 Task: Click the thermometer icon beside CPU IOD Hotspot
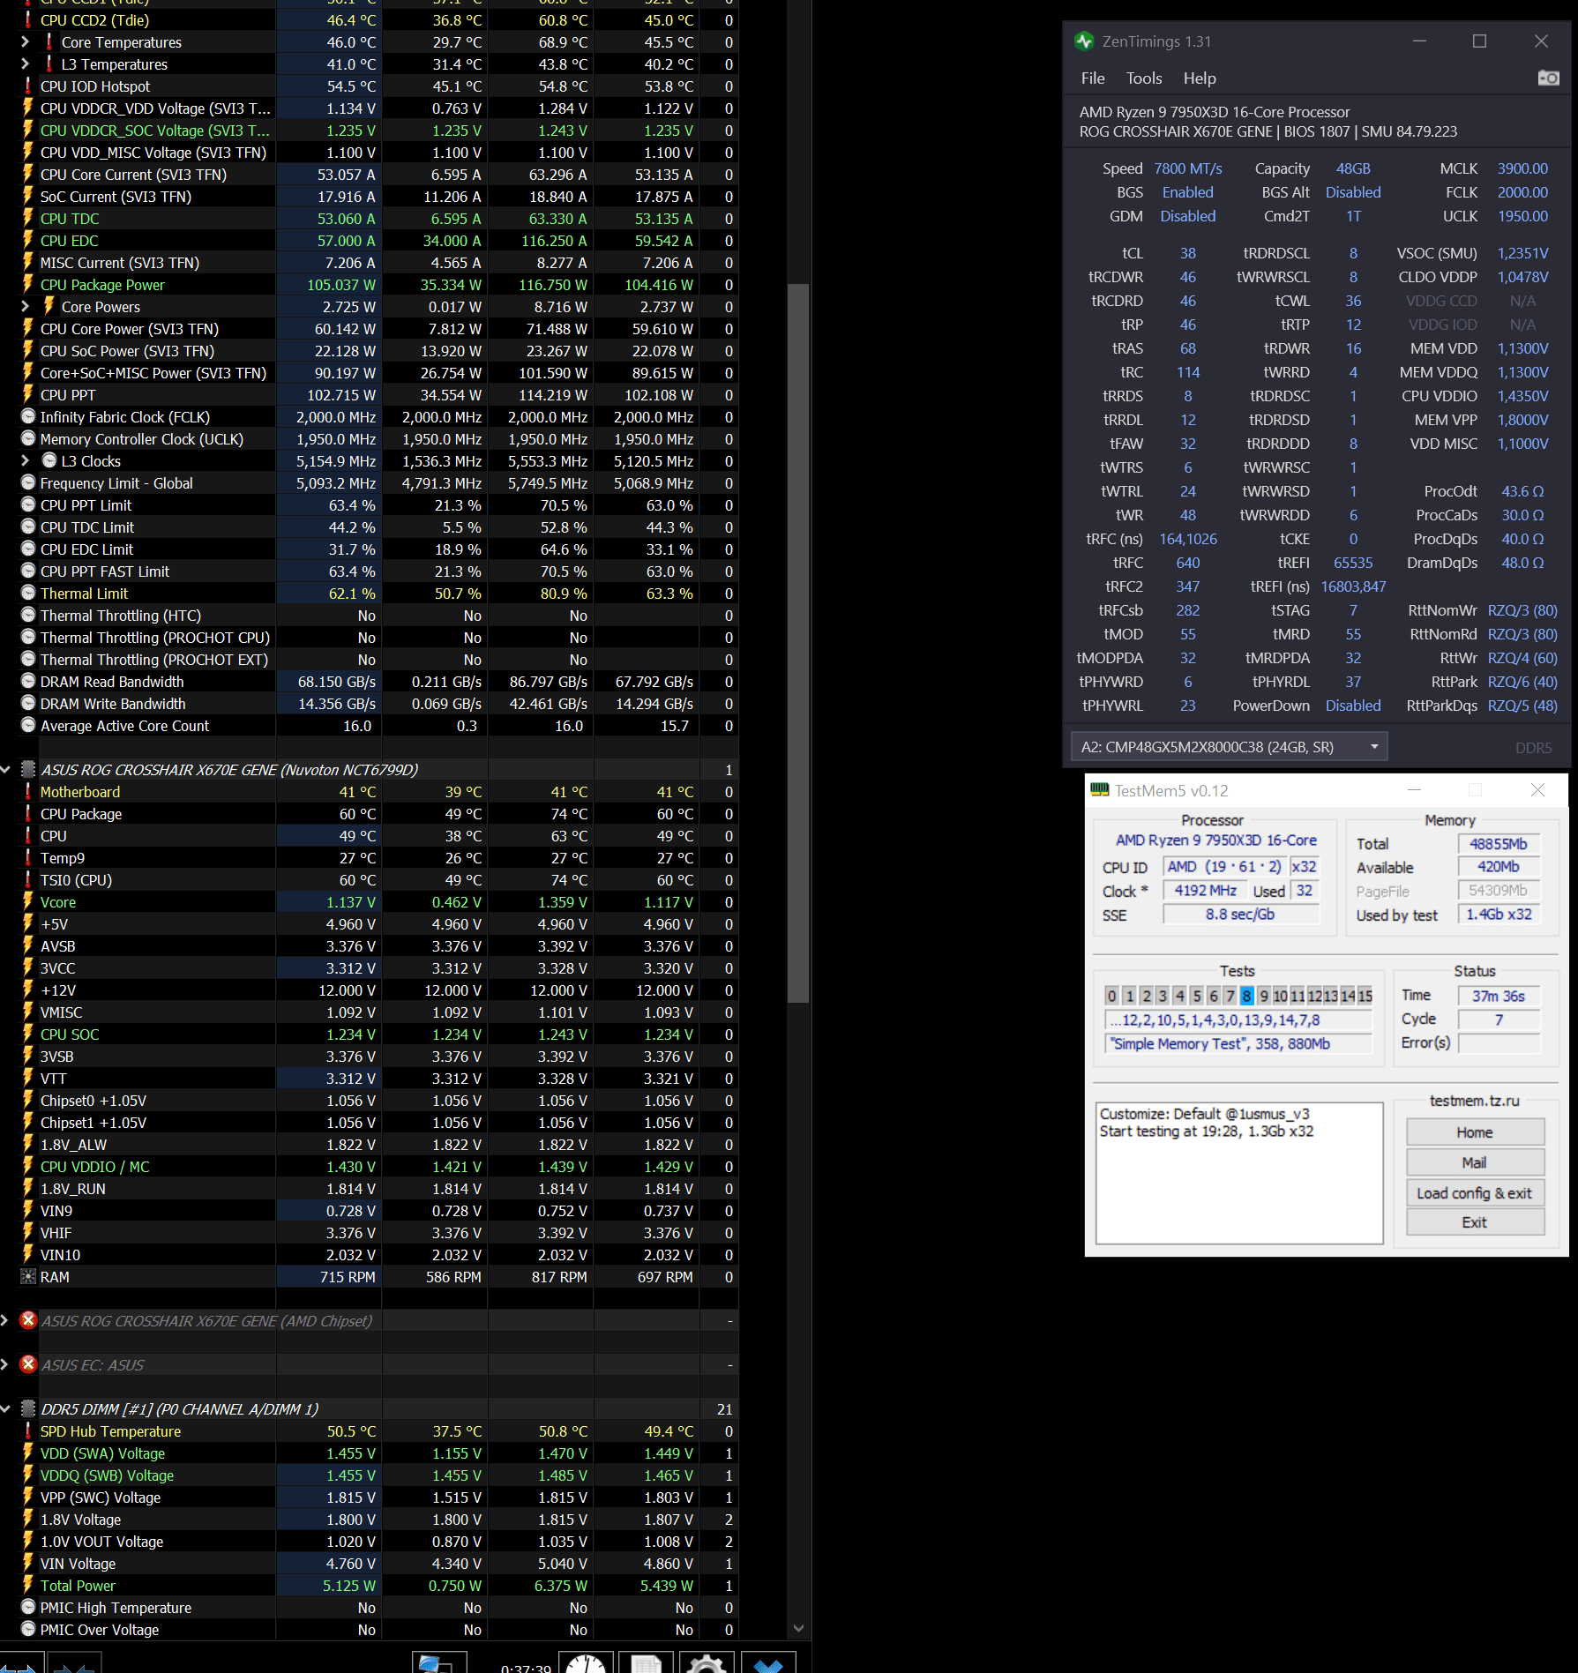(28, 86)
